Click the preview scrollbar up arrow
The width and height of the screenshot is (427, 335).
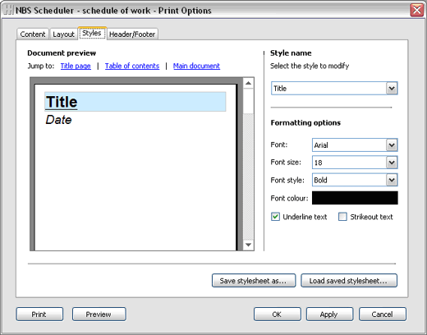[x=248, y=83]
